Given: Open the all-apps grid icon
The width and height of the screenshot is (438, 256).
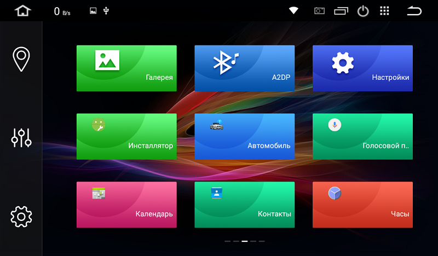Looking at the screenshot, I should [384, 11].
